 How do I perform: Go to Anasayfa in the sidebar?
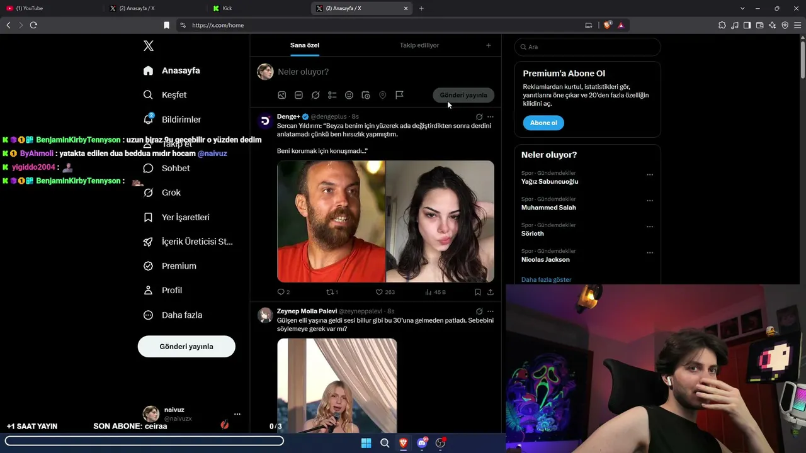[171, 70]
